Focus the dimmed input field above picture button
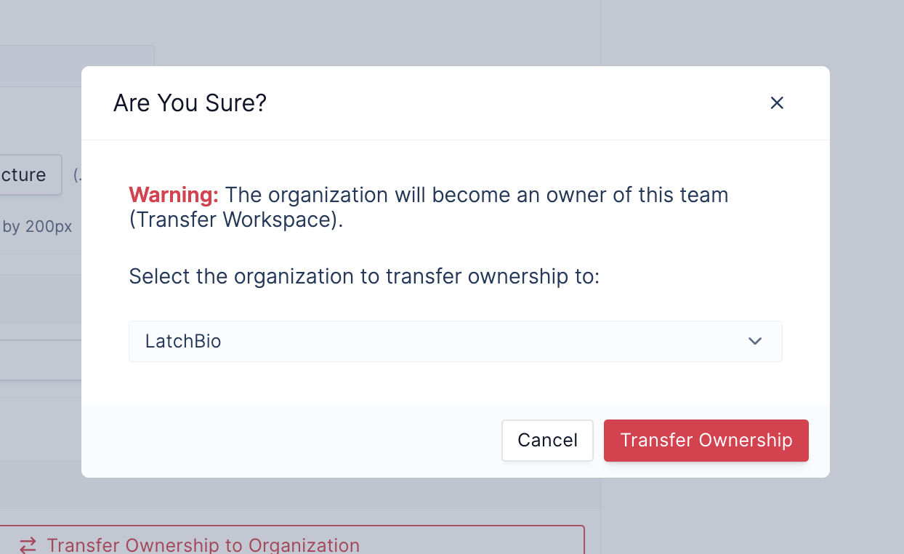The width and height of the screenshot is (904, 554). 77,66
